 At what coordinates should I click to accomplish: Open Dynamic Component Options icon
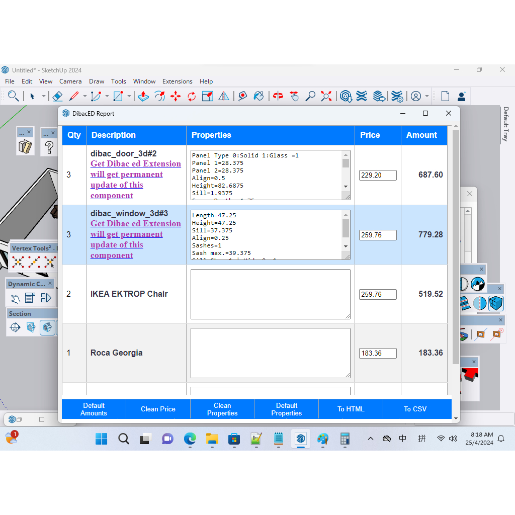point(30,298)
